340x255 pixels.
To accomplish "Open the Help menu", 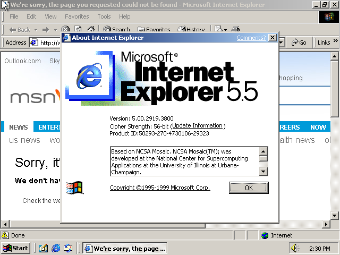I will (125, 16).
